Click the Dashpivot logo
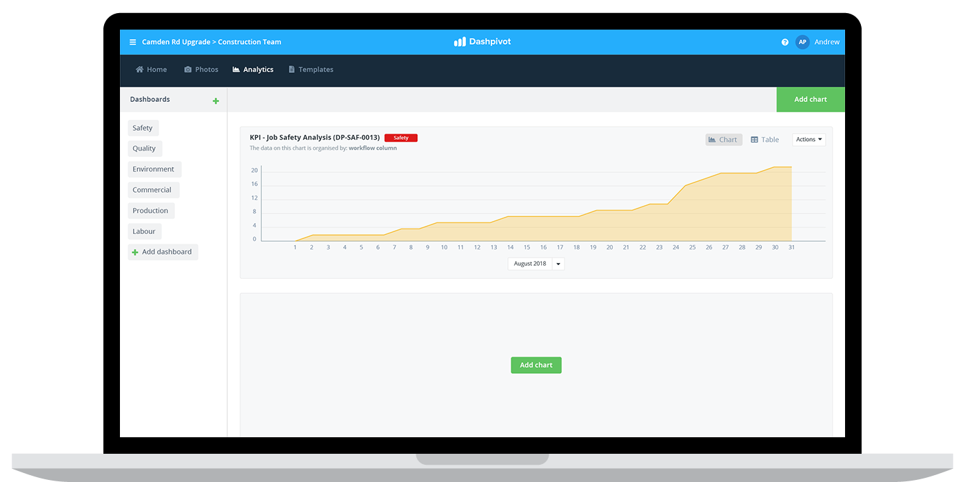 tap(482, 42)
